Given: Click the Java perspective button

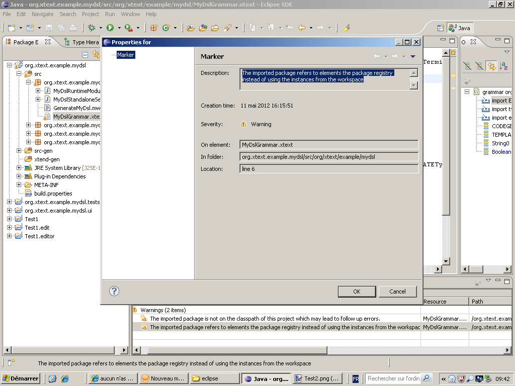Looking at the screenshot, I should (460, 28).
